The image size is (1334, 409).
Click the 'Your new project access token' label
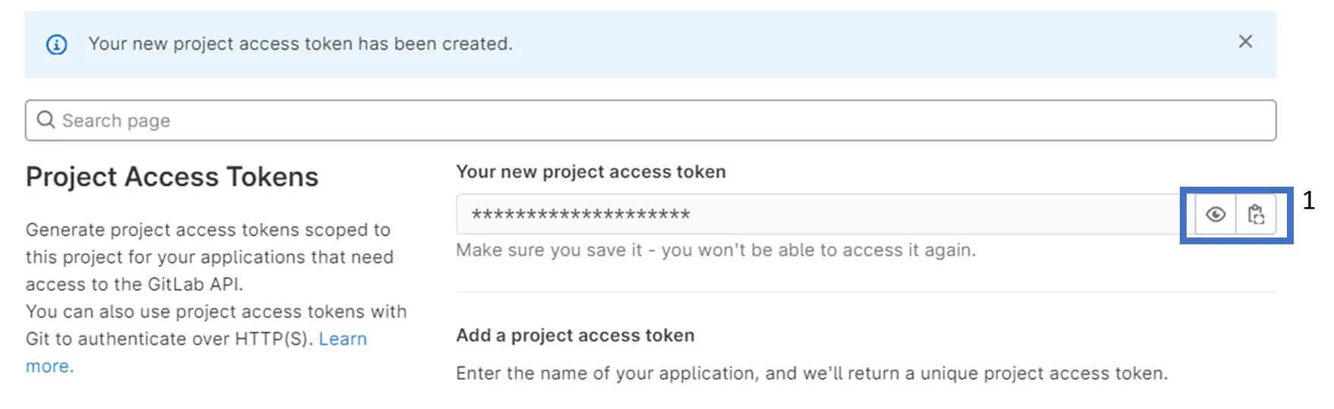click(591, 171)
